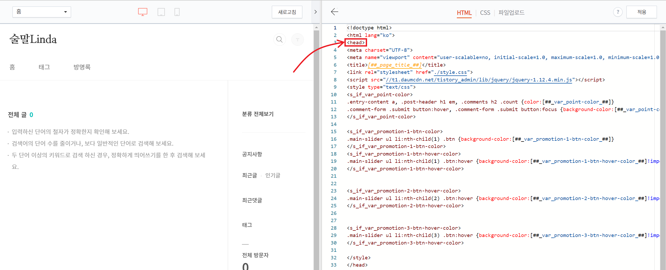Click the back arrow in the editor
666x270 pixels.
335,12
